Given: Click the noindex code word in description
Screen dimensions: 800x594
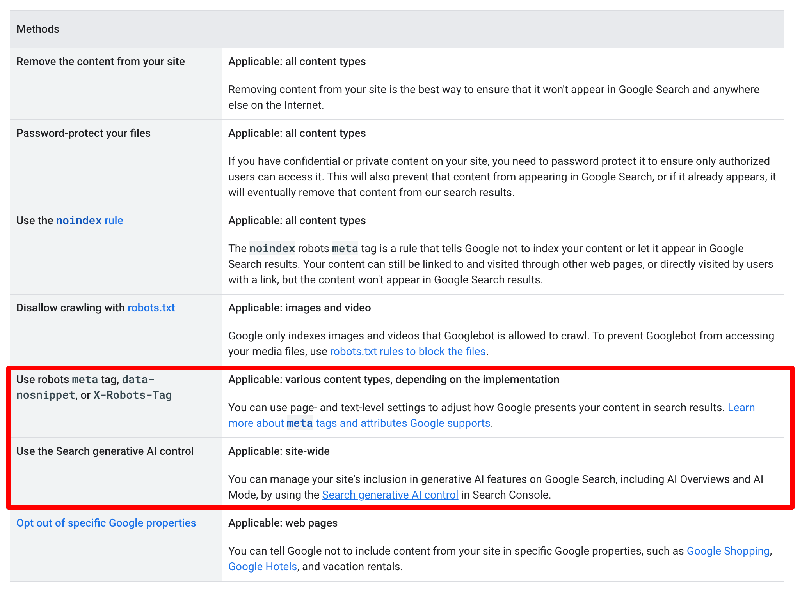Looking at the screenshot, I should 272,249.
